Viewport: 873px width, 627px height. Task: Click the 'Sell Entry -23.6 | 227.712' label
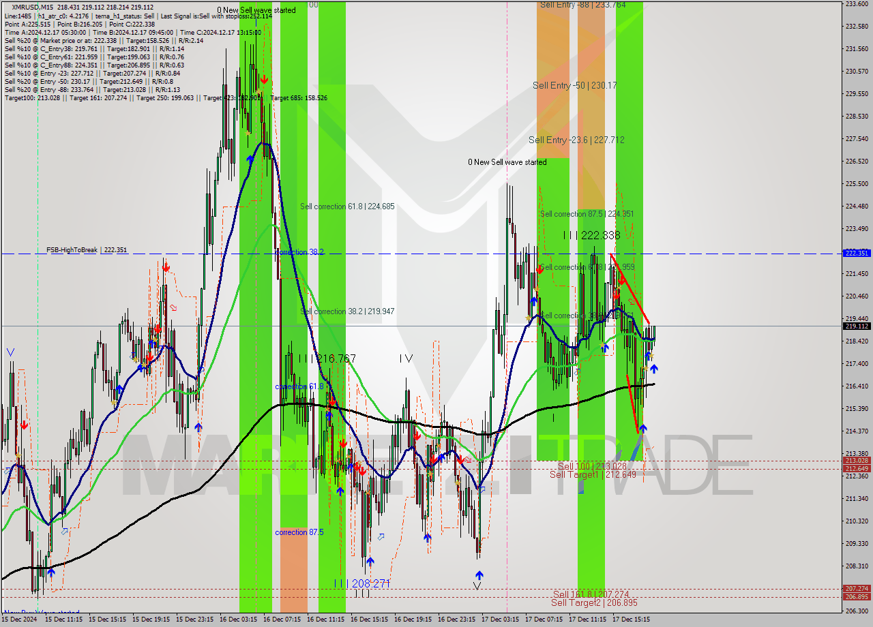[x=576, y=140]
